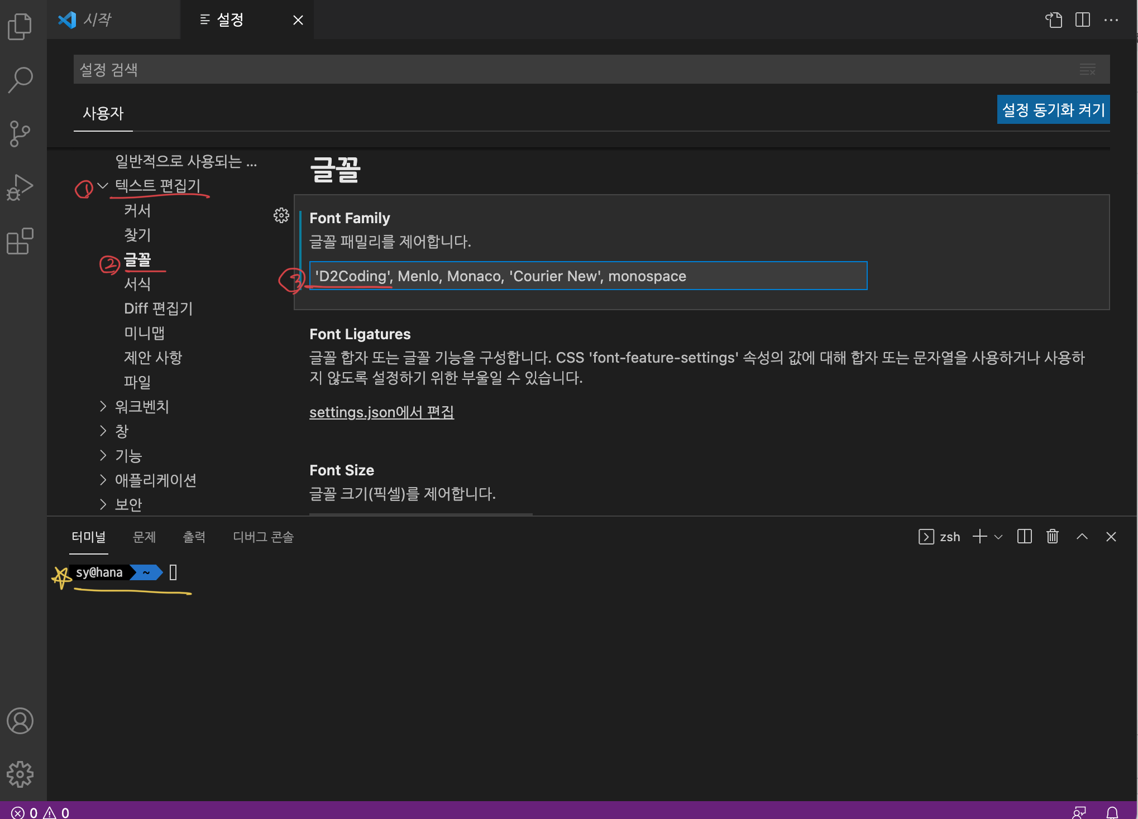Open the Explorer view in activity bar

click(x=20, y=26)
